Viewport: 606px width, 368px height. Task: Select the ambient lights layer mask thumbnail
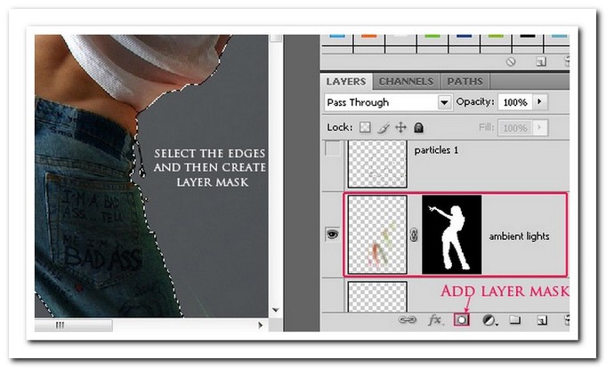(x=451, y=235)
